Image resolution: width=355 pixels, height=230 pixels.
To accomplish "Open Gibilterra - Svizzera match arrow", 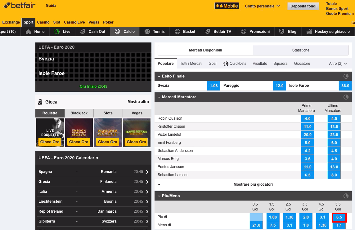I will (x=147, y=222).
